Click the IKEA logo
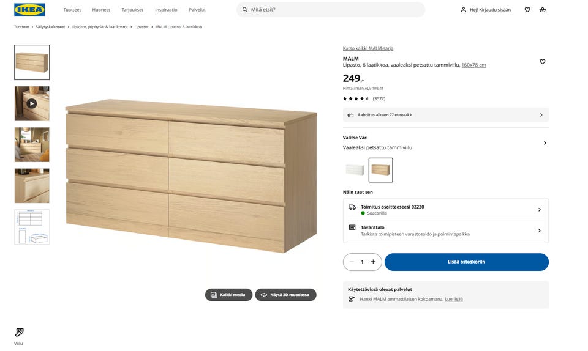The image size is (588, 351). pos(29,10)
